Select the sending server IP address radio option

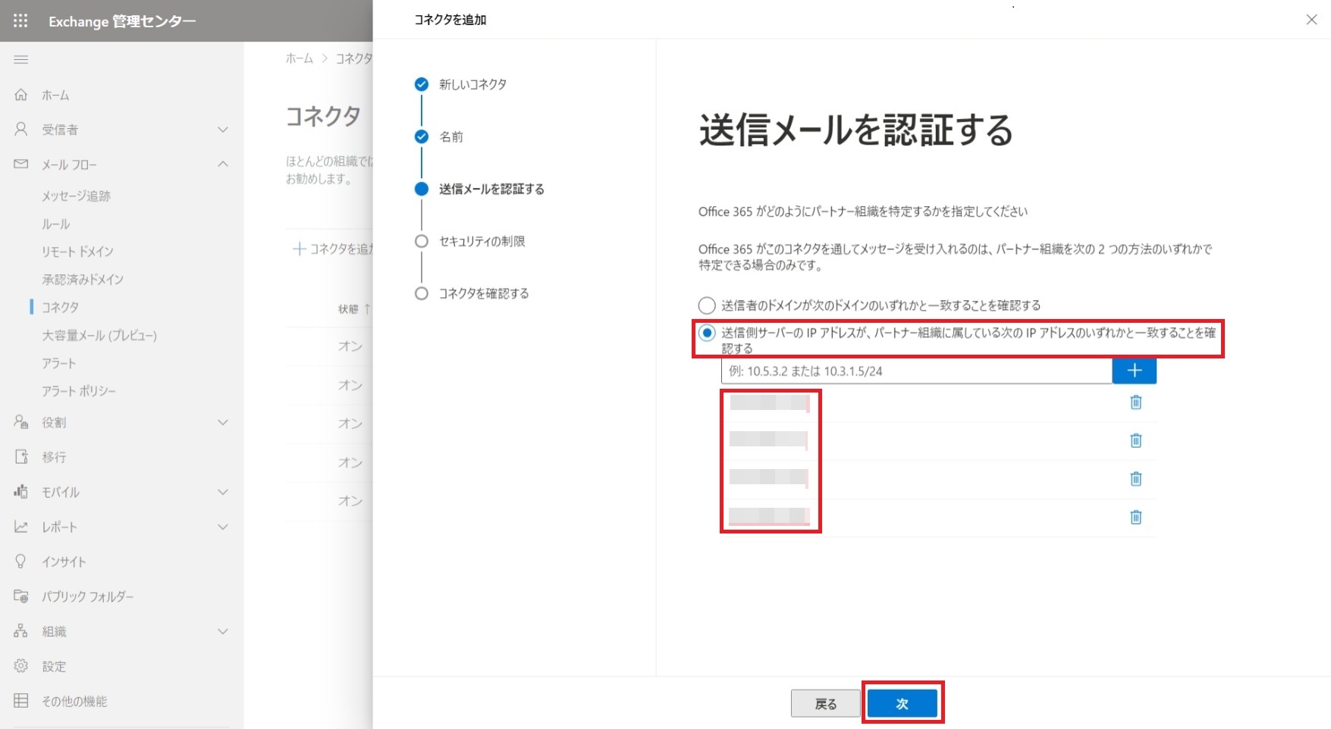pyautogui.click(x=707, y=333)
